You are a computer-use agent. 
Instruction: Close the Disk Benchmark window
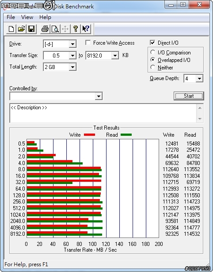[199, 4]
